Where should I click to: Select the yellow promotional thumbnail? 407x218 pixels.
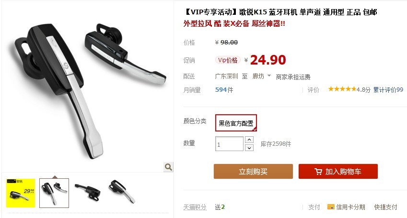tap(21, 193)
